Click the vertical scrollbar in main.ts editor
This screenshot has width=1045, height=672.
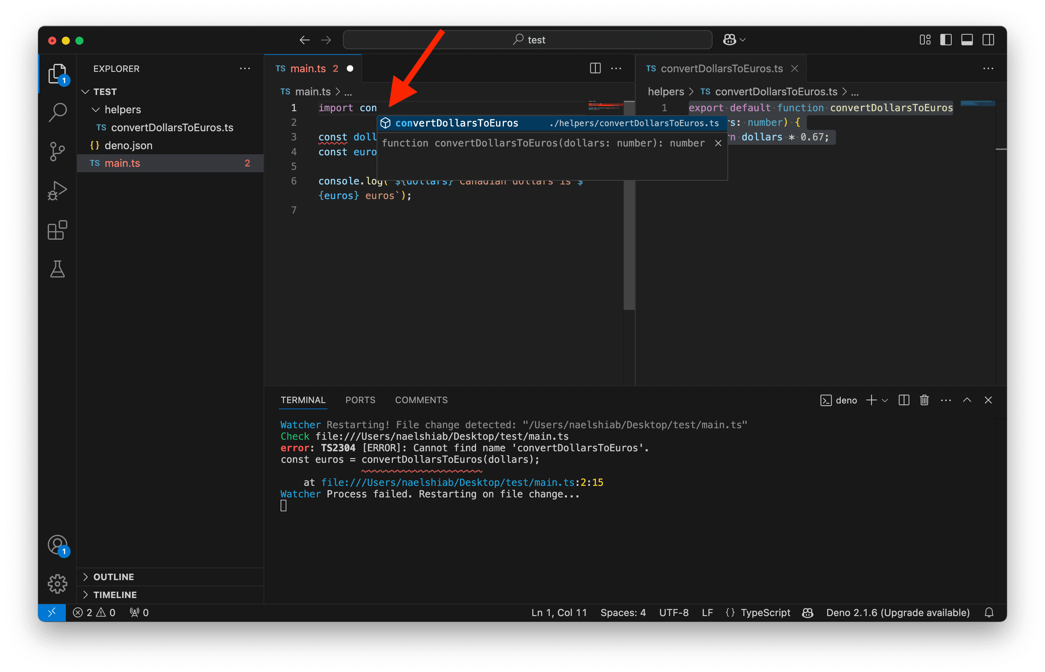tap(629, 205)
